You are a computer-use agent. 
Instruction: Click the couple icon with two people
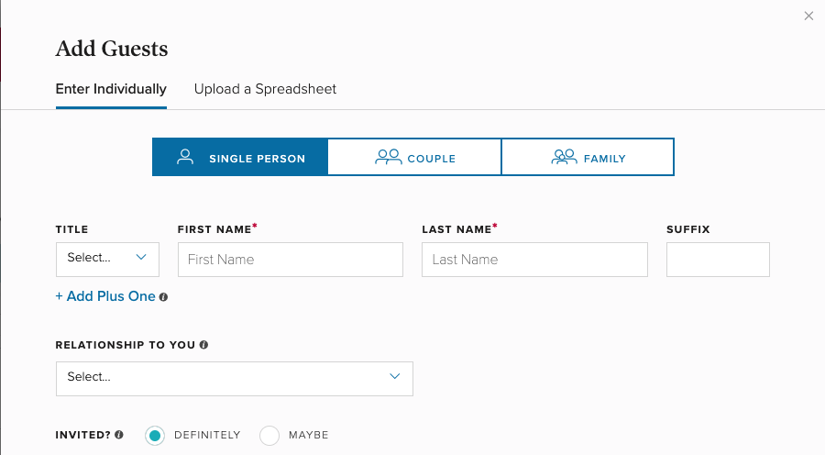click(x=389, y=157)
